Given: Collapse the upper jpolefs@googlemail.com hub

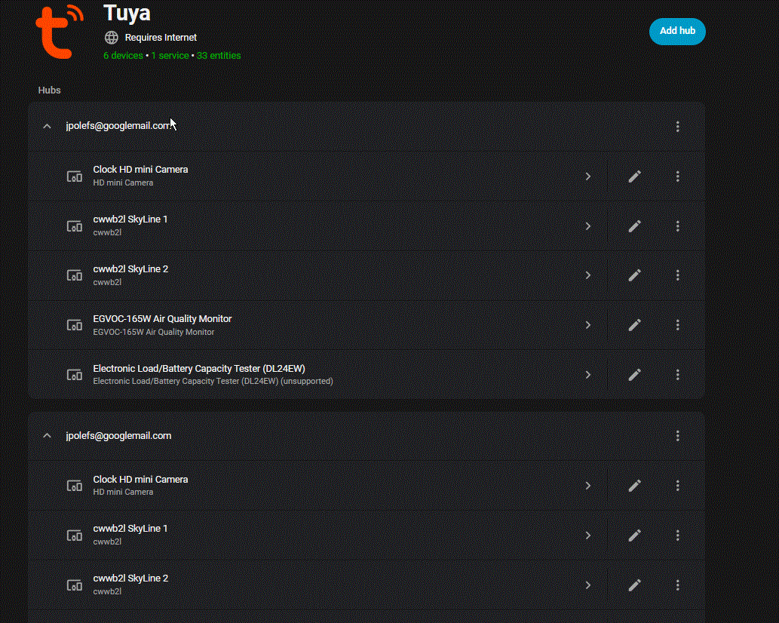Looking at the screenshot, I should (47, 126).
